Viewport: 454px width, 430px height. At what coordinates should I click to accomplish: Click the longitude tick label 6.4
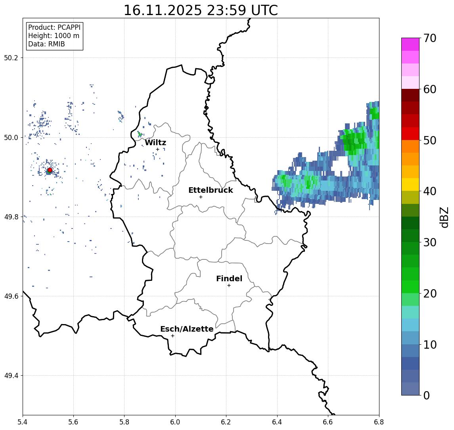[277, 422]
